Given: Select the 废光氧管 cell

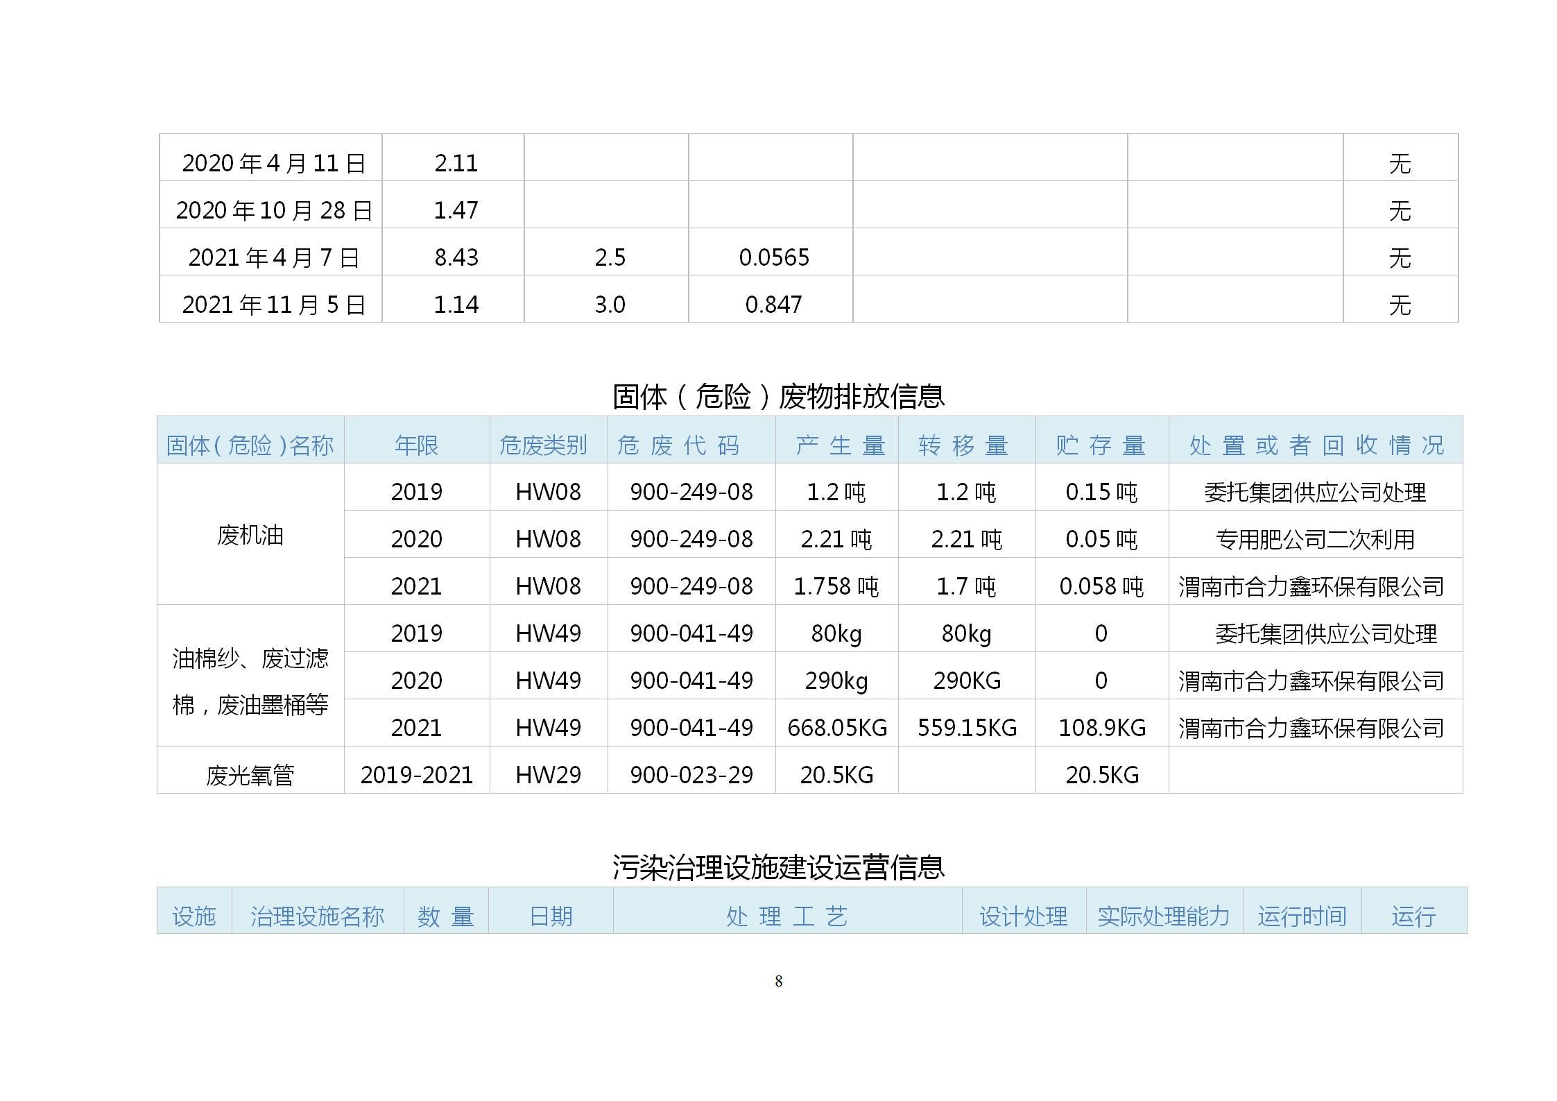Looking at the screenshot, I should [x=250, y=774].
